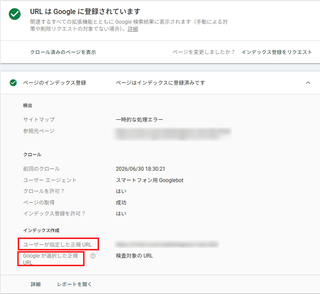Click クロール済みのページを表示 button

(63, 52)
